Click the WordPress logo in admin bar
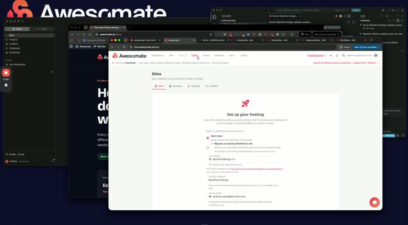The image size is (408, 225). (x=71, y=47)
